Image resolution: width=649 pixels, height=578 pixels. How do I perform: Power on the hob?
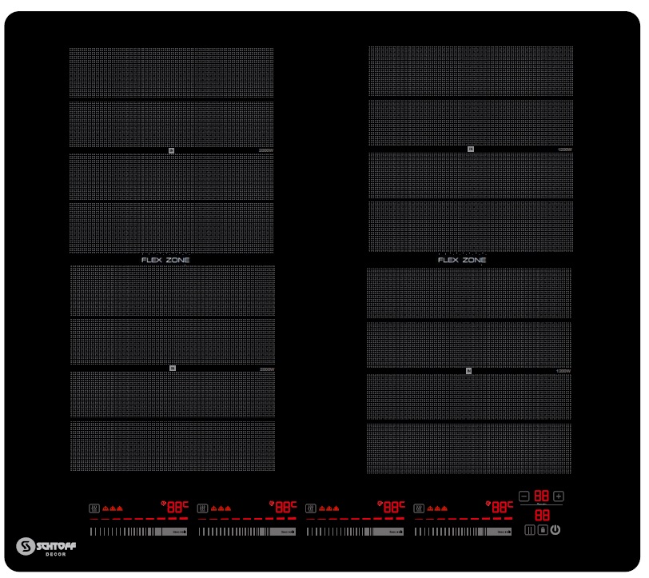click(x=555, y=530)
